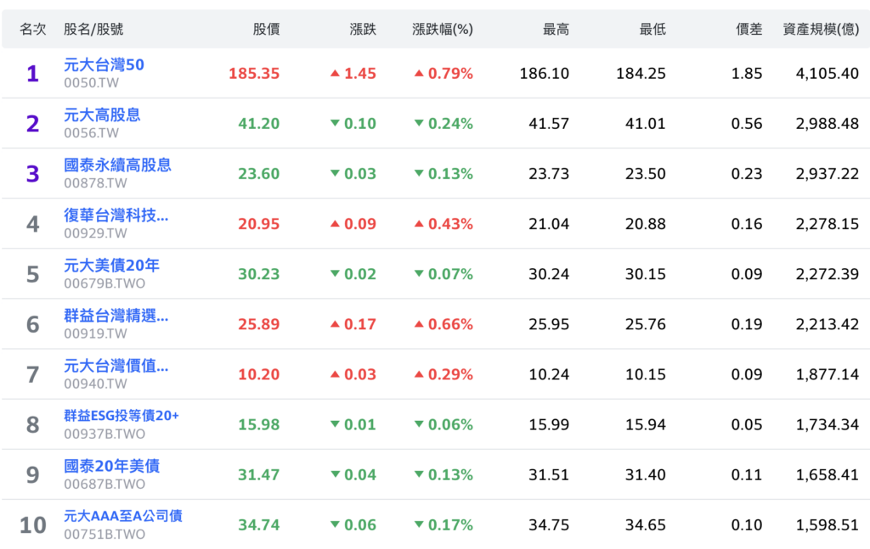This screenshot has height=549, width=870.
Task: Click the asset size value 1,734.34
Action: pos(828,425)
